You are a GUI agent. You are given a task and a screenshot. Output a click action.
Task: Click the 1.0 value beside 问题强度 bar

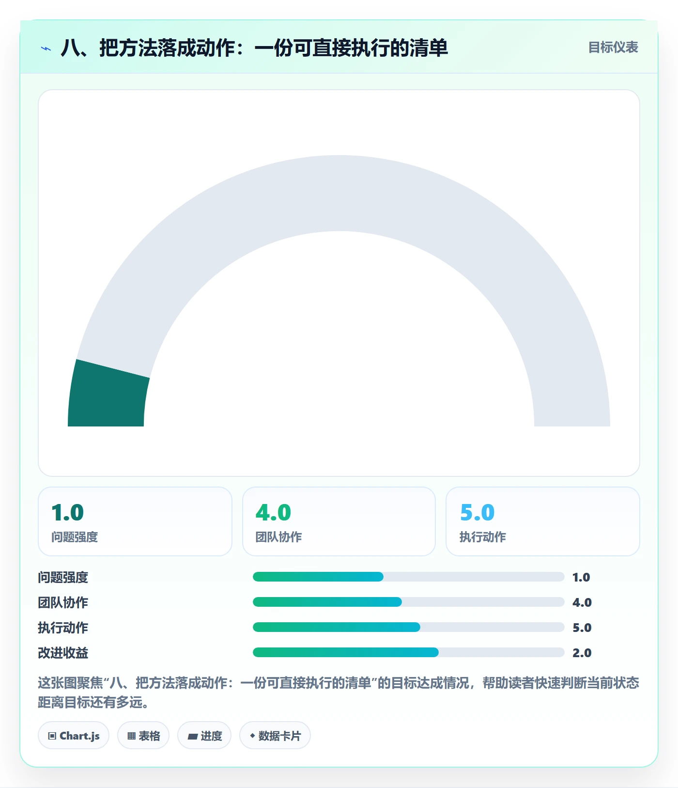point(581,577)
